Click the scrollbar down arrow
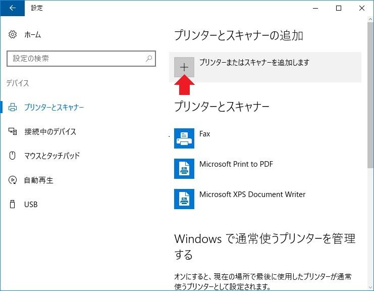This screenshot has height=291, width=374. click(x=370, y=286)
